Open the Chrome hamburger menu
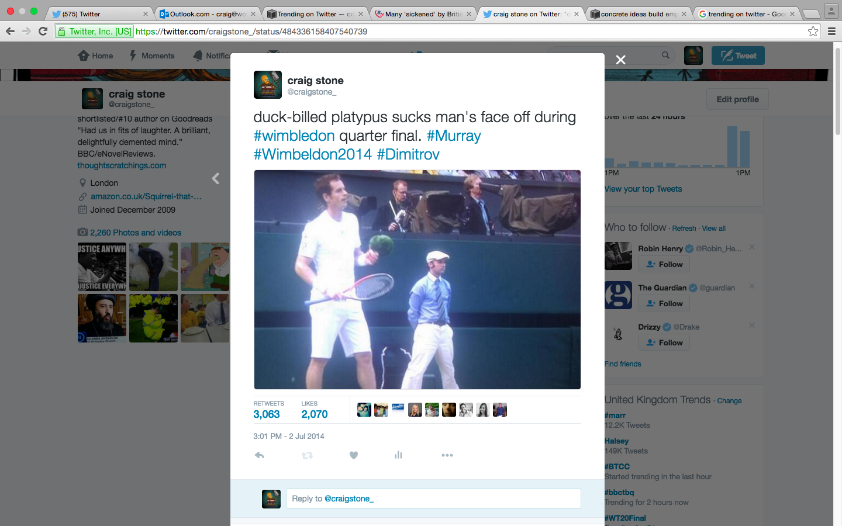 pyautogui.click(x=831, y=31)
